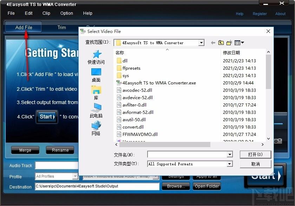The width and height of the screenshot is (295, 206).
Task: Click the Register link
Action: point(260,14)
